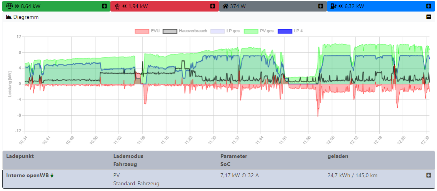Click the grid pylon EVU icon
This screenshot has height=191, width=437.
117,6
